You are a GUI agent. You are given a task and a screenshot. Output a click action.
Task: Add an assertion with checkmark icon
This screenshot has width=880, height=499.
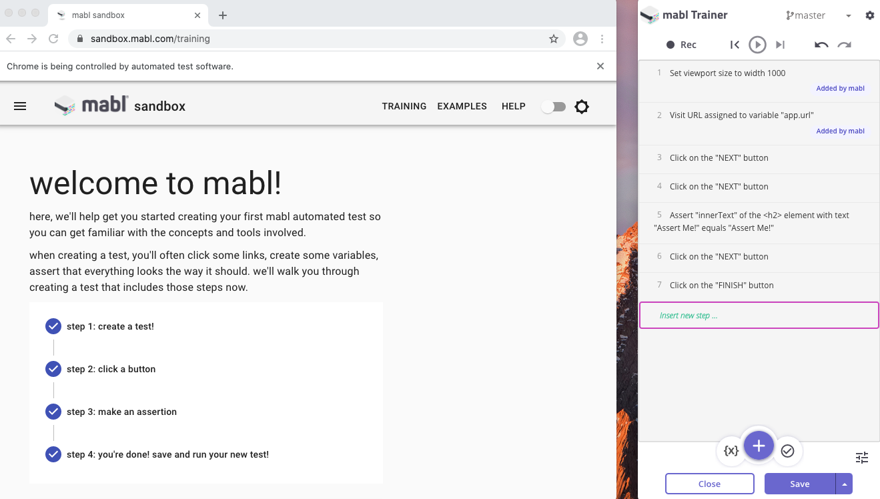click(x=788, y=451)
